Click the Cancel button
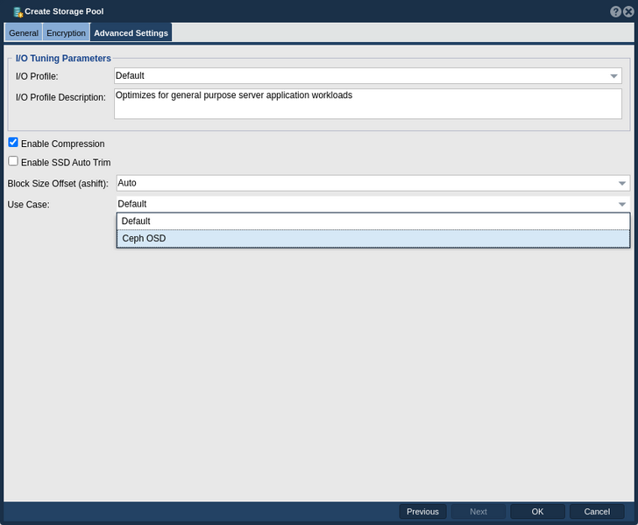Viewport: 638px width, 525px height. [597, 512]
